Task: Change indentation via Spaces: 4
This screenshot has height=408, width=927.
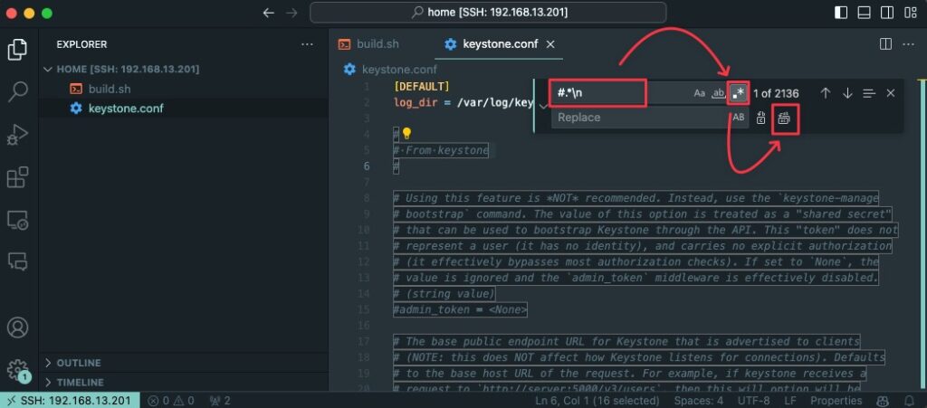Action: [x=699, y=401]
